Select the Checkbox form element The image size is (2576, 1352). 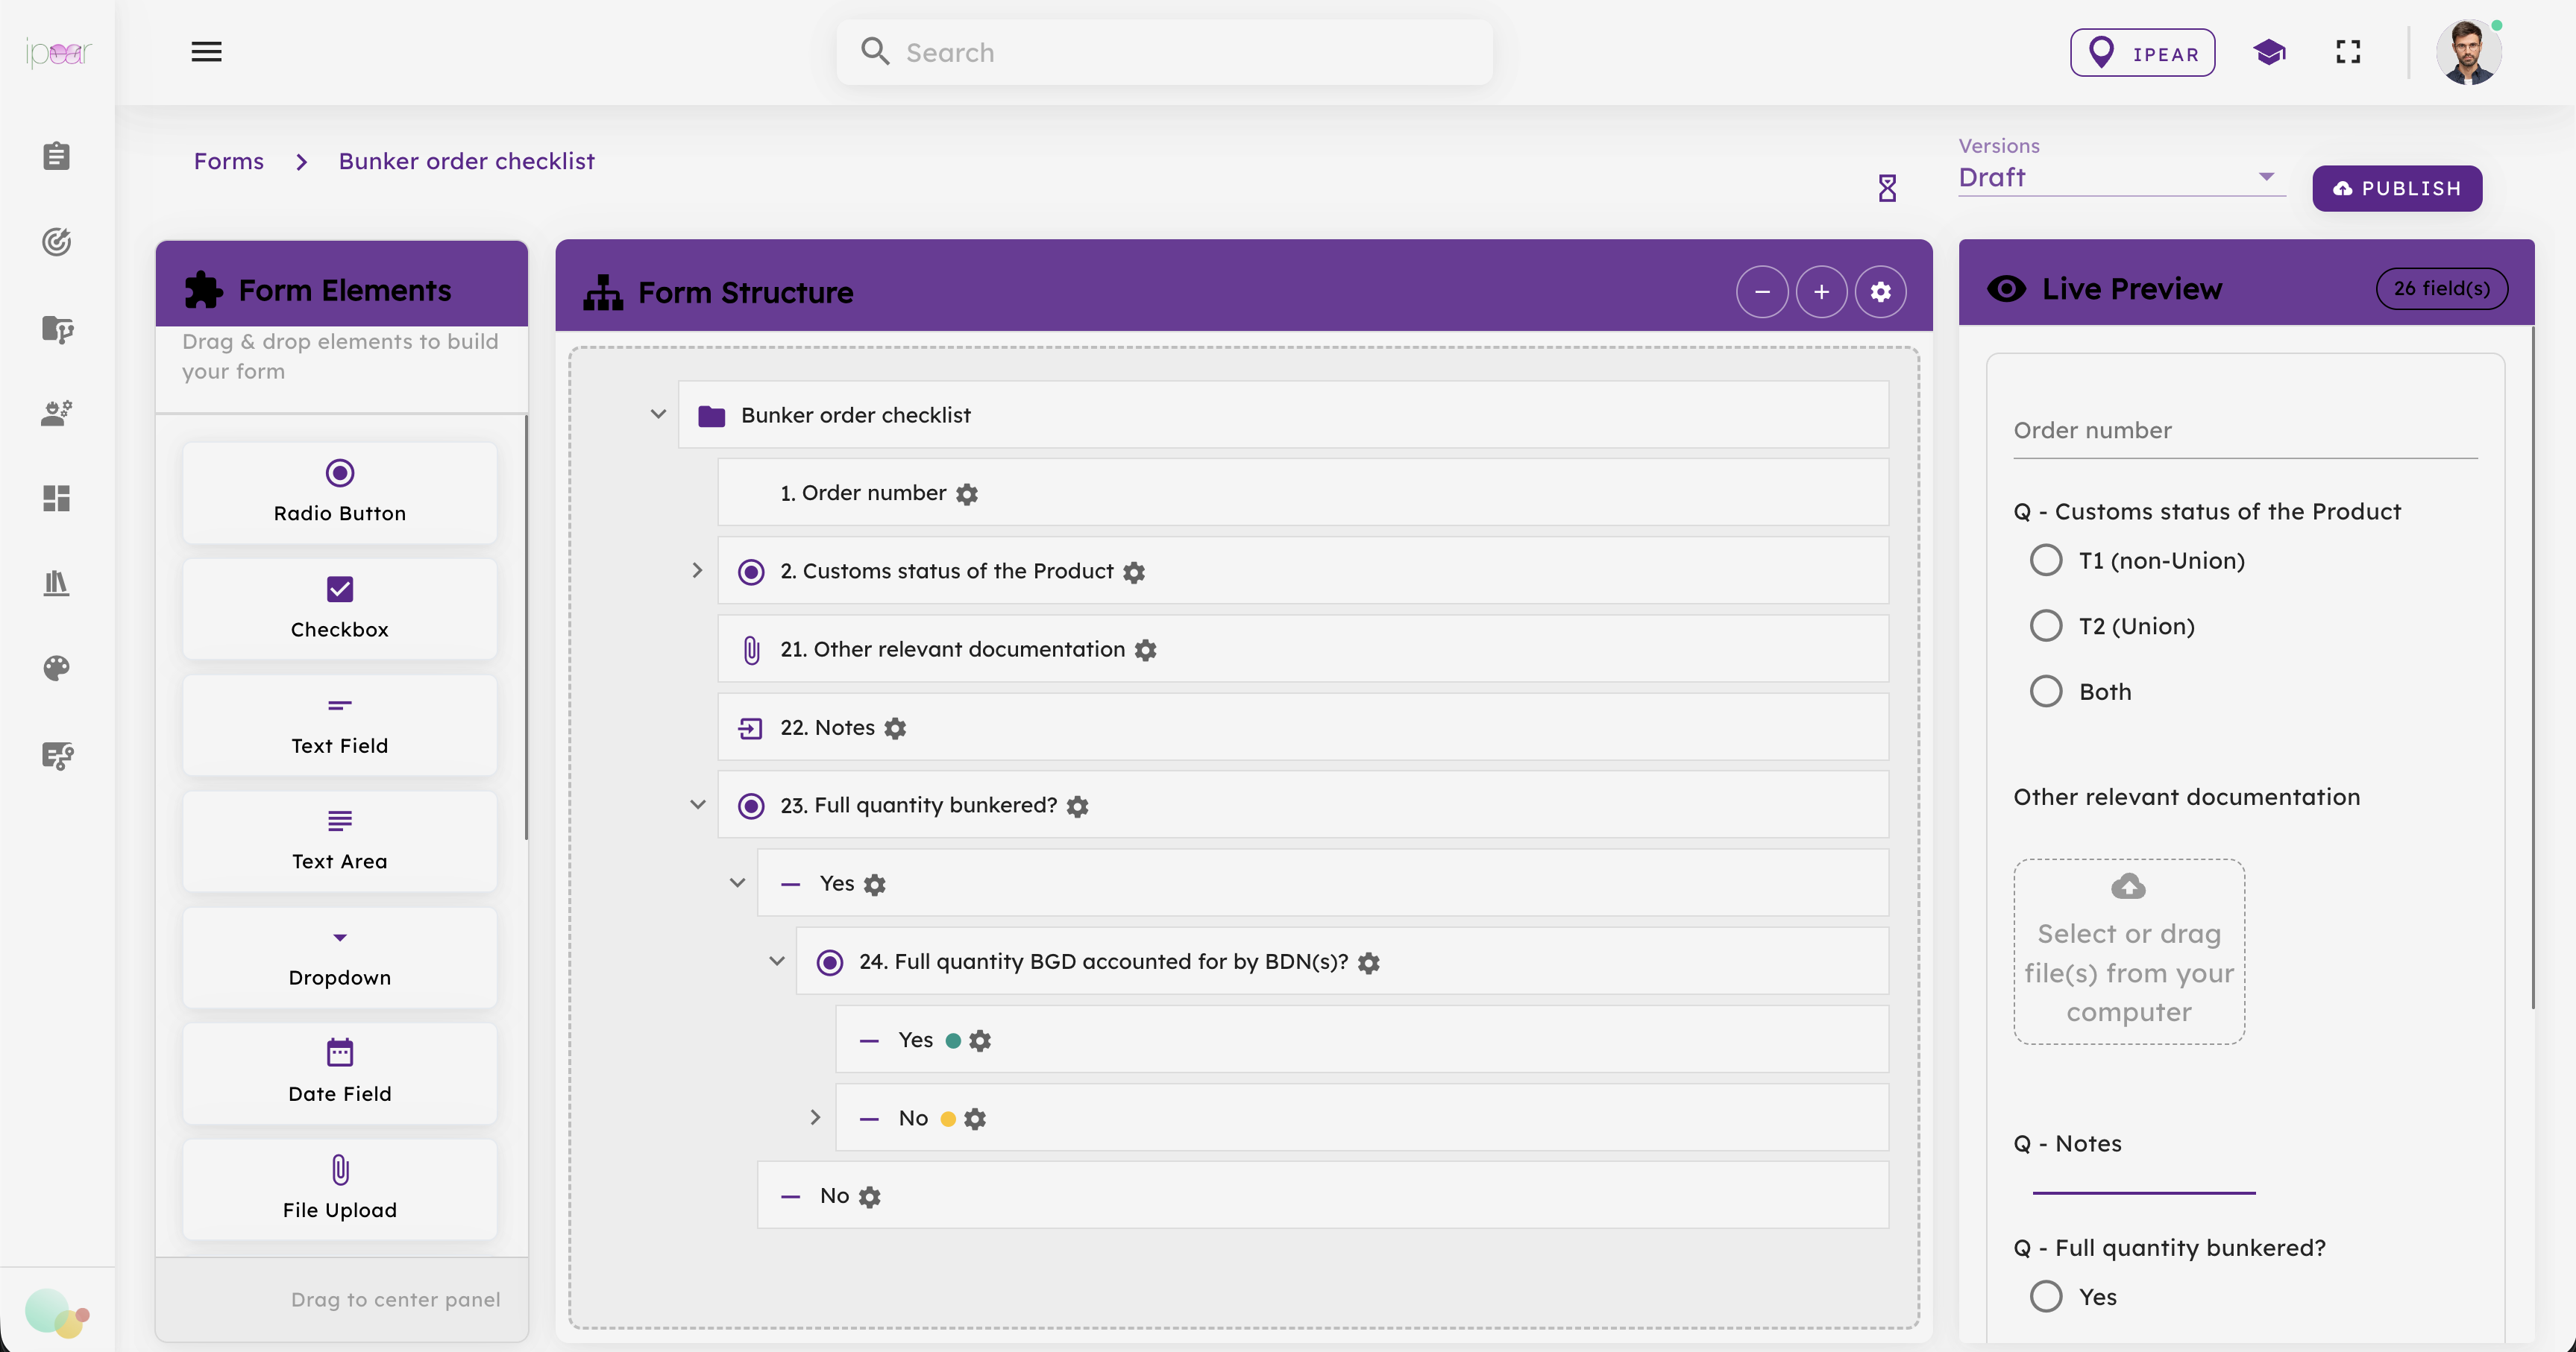[x=340, y=609]
